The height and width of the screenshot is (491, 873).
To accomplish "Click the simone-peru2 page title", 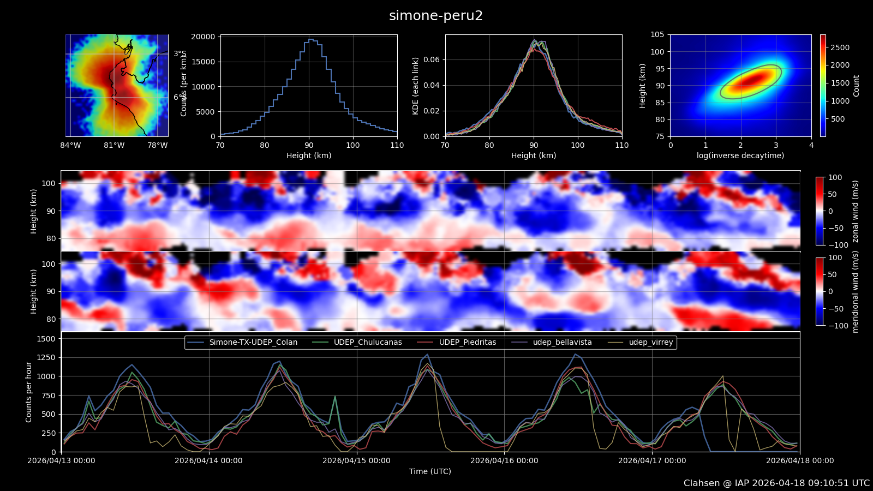I will point(435,16).
